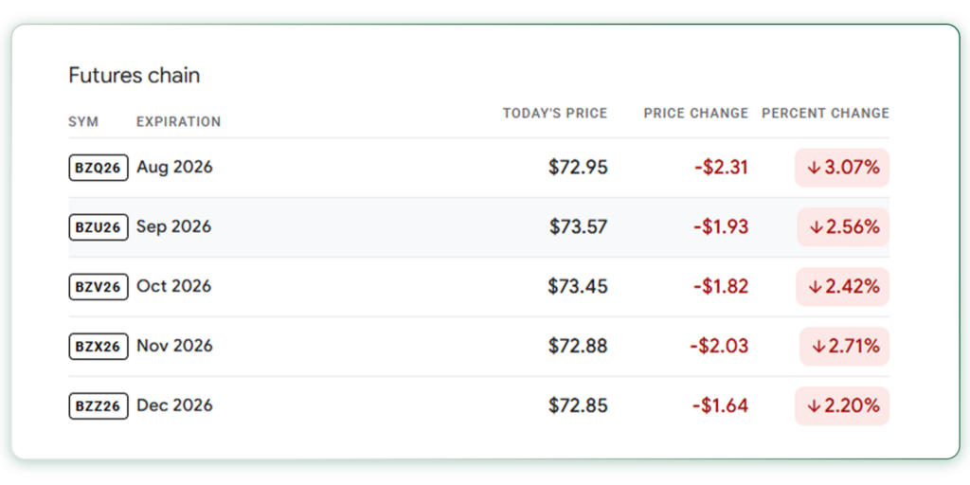Viewport: 970px width, 485px height.
Task: Select the Aug 2026 expiration row
Action: pos(478,168)
